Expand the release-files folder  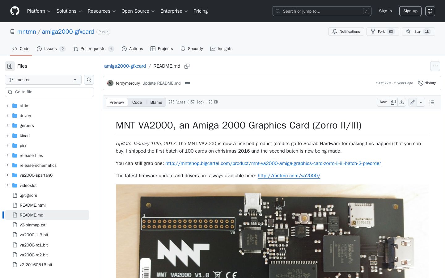coord(7,155)
